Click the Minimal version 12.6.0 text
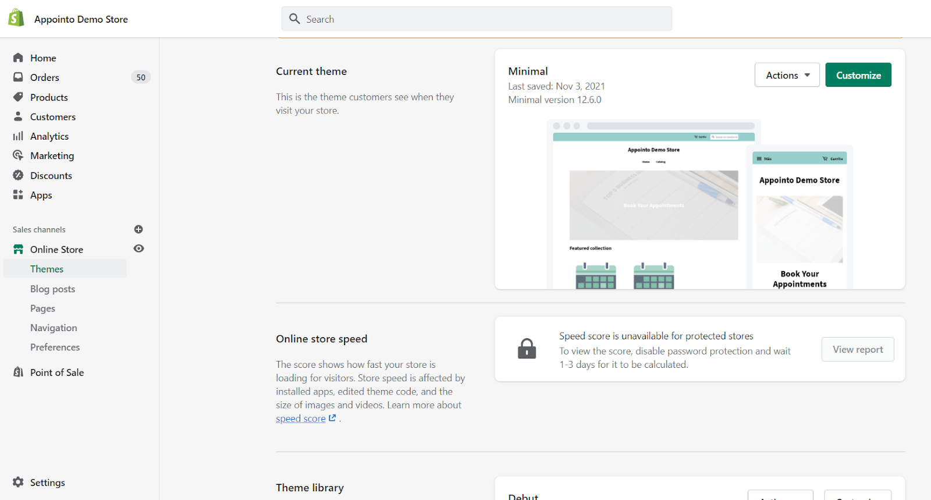The image size is (931, 500). (555, 100)
